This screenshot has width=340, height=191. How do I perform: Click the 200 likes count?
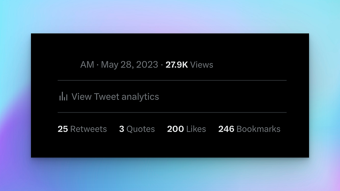click(x=175, y=129)
